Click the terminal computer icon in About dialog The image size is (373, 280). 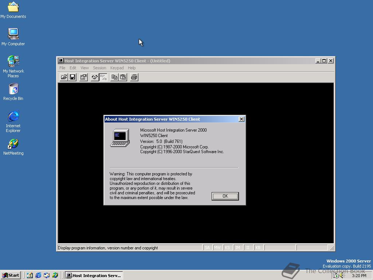pyautogui.click(x=120, y=137)
